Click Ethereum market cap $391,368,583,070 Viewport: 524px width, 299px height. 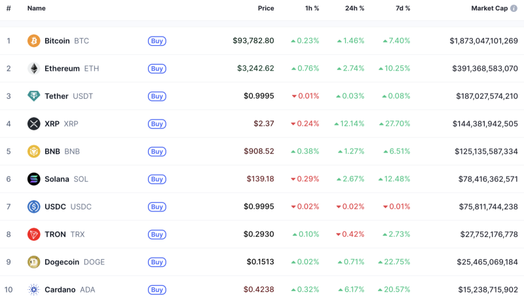485,69
